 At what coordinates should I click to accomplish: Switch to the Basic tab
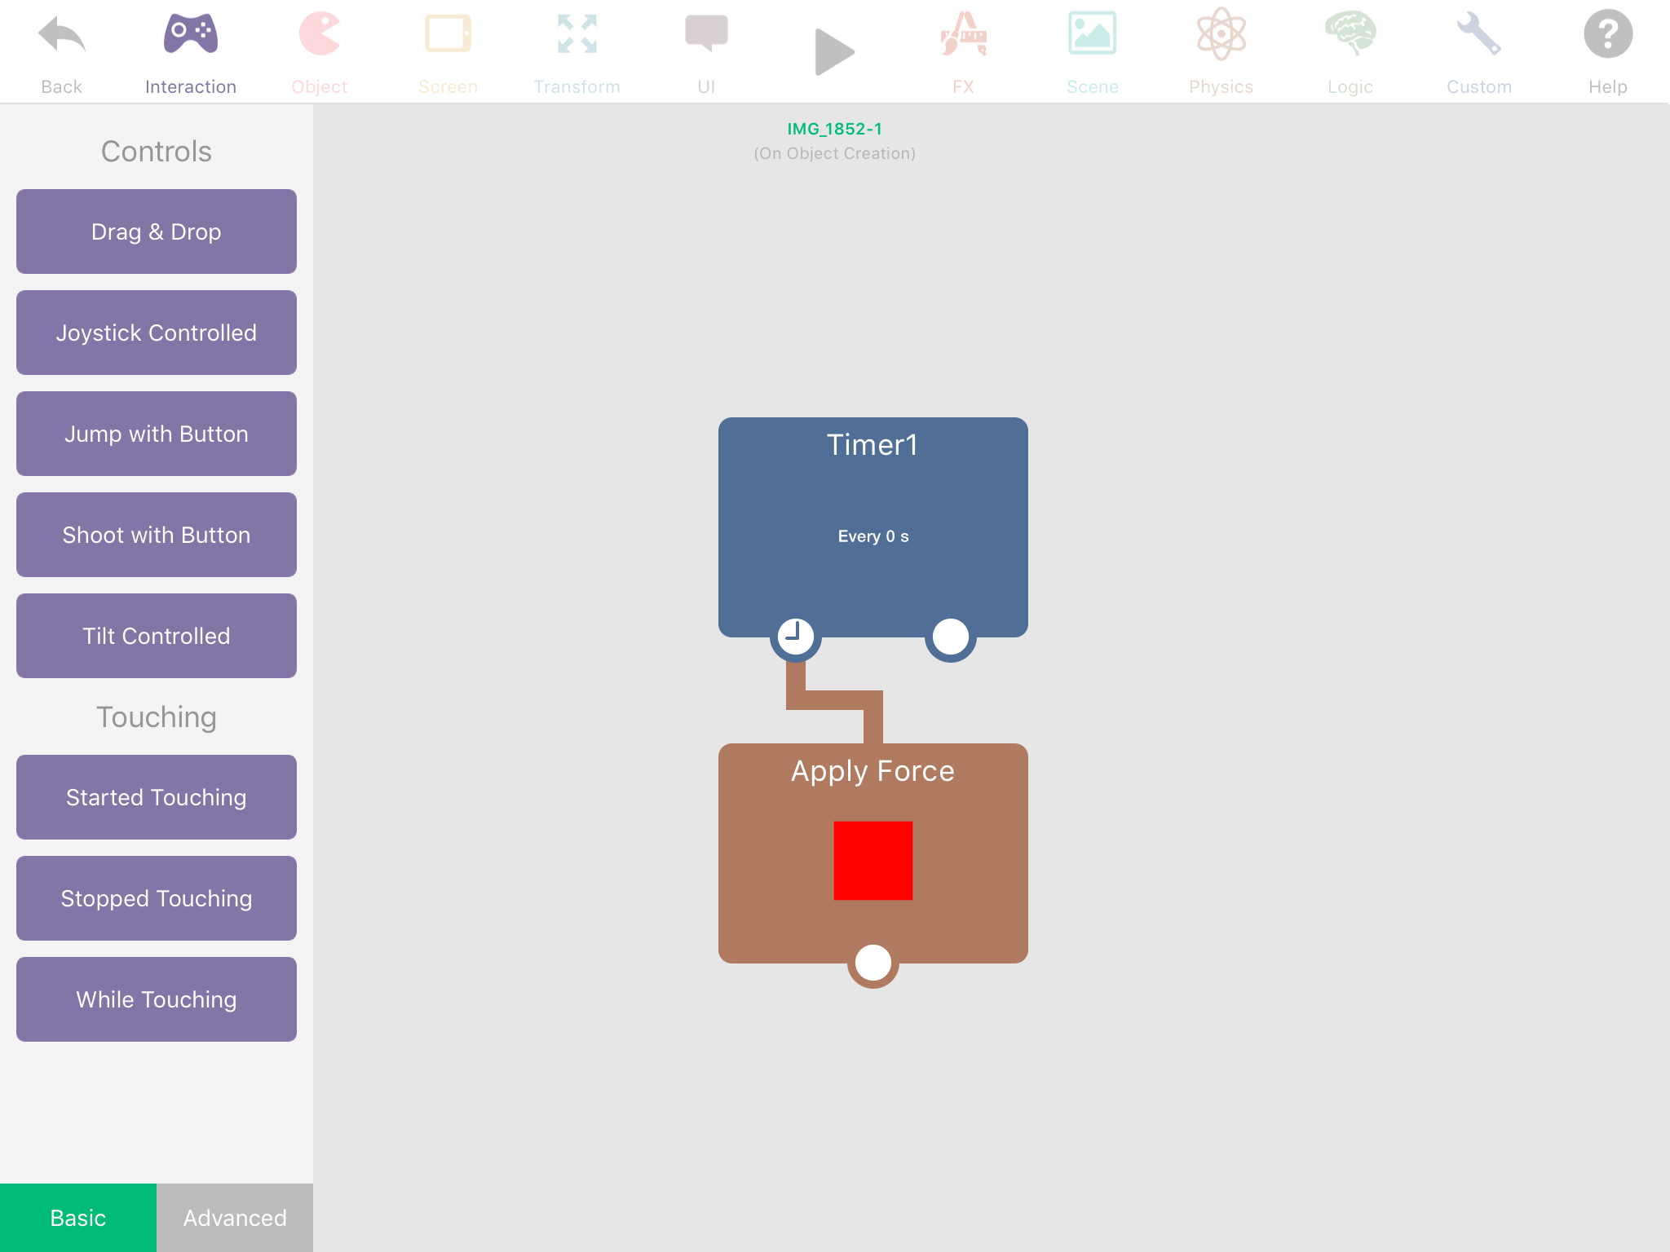pos(78,1217)
